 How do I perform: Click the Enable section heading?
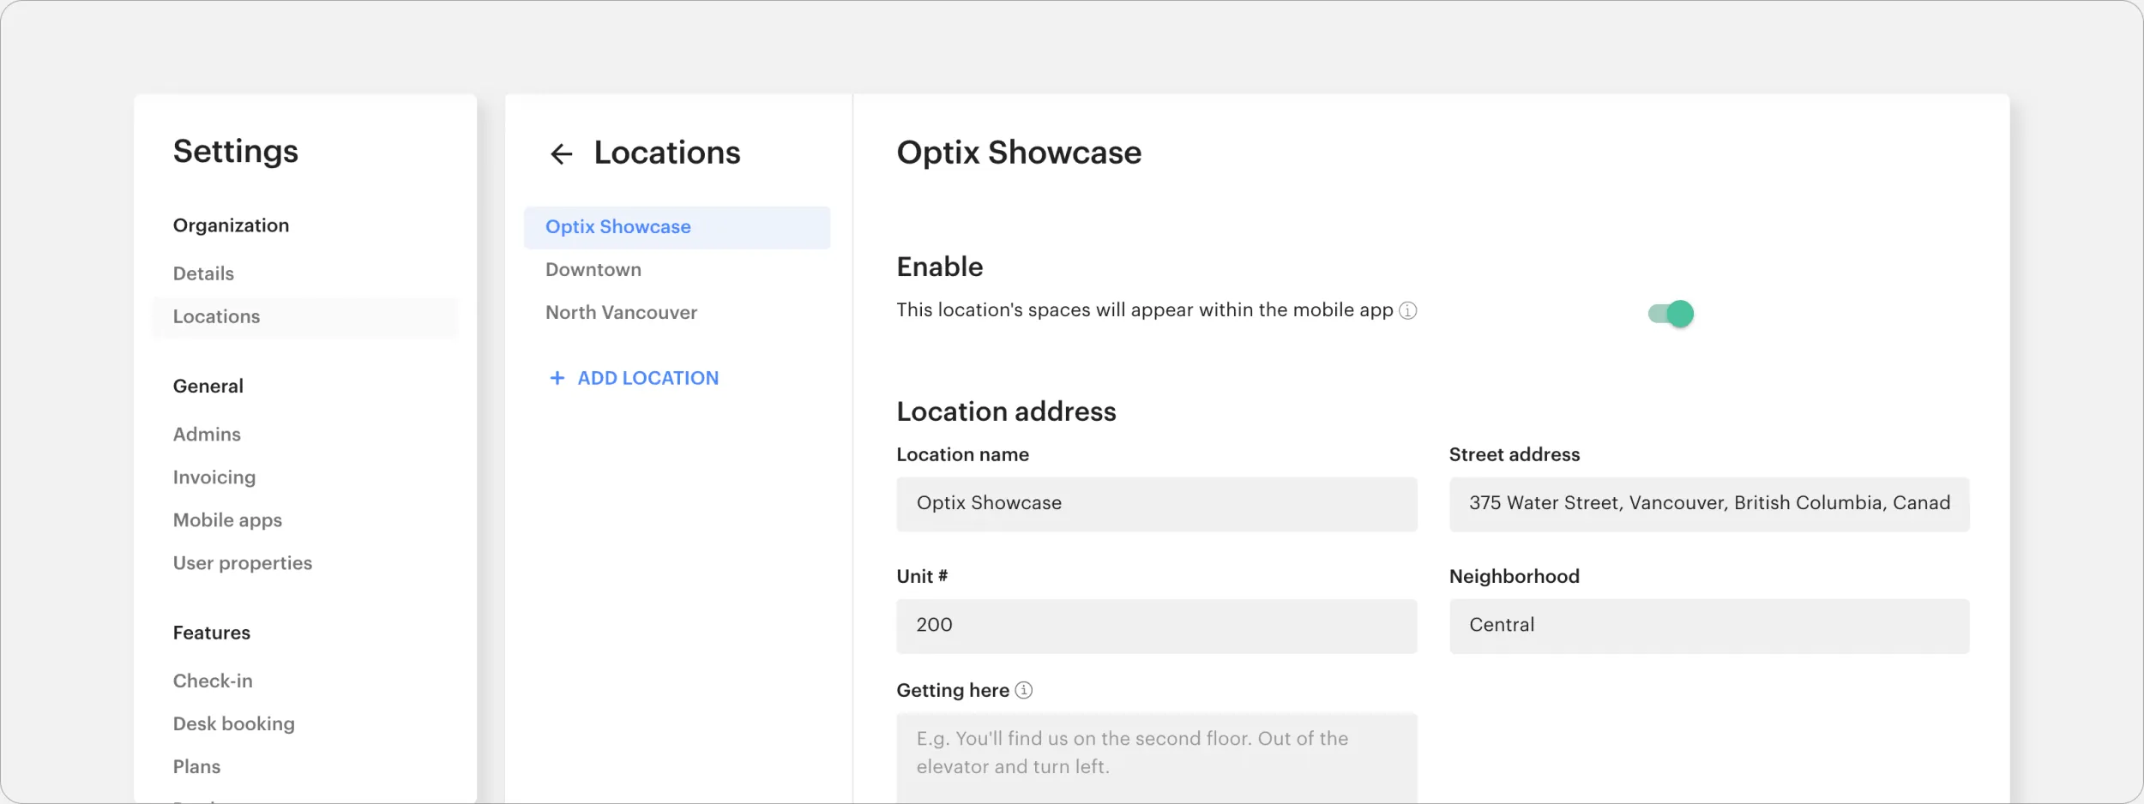pos(939,267)
